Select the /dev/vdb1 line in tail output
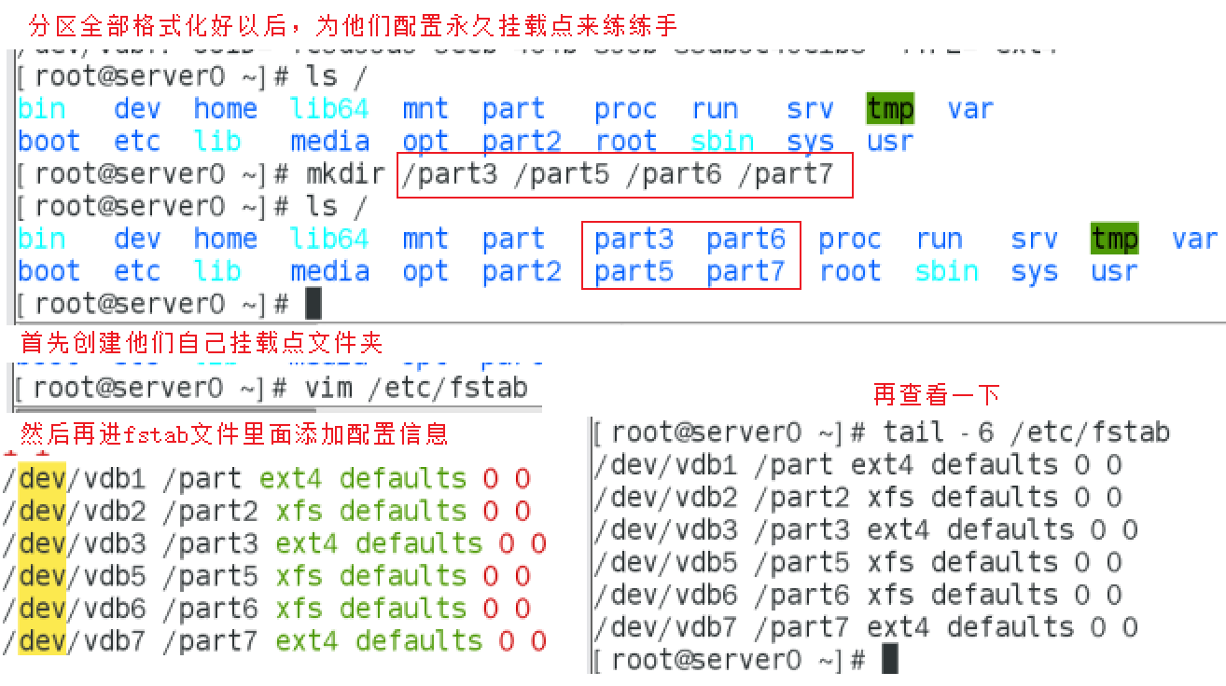 pos(857,465)
